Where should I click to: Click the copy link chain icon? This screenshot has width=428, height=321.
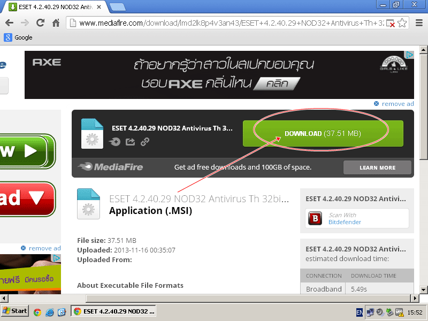(145, 142)
